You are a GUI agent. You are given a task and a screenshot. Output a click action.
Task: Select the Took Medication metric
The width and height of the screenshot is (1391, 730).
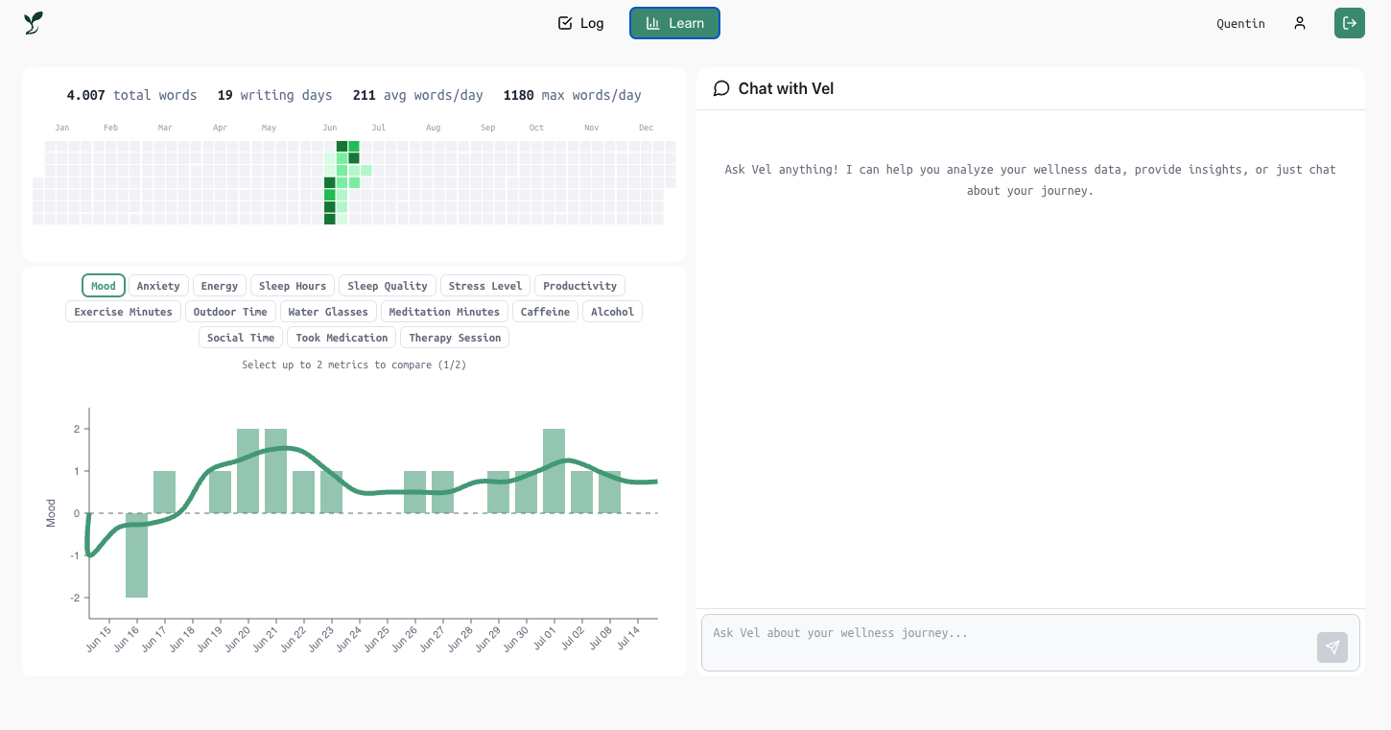(342, 338)
